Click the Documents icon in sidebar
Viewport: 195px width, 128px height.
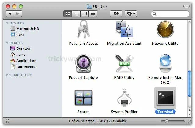tap(13, 67)
